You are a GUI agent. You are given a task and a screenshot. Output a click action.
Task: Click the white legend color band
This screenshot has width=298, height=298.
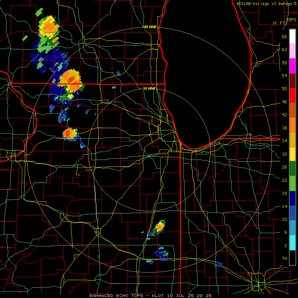tap(292, 36)
